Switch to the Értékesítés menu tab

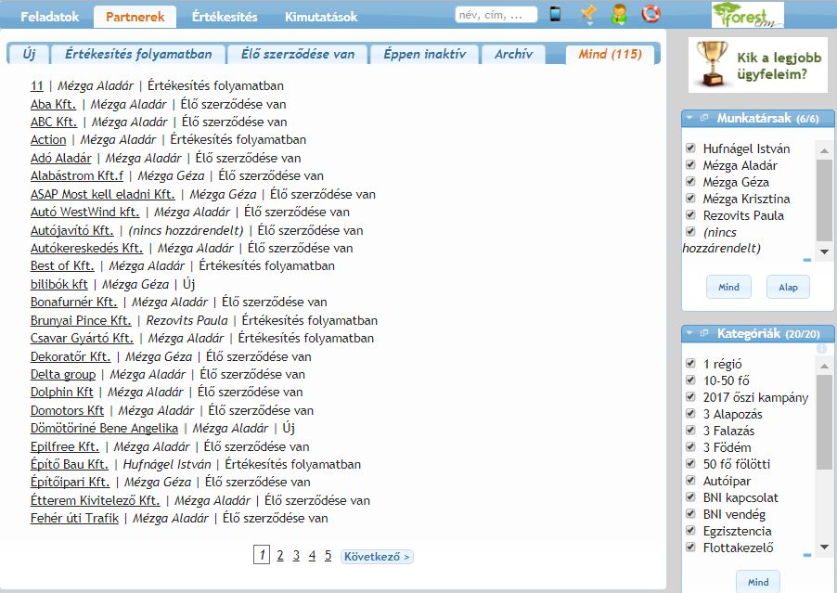pyautogui.click(x=224, y=16)
